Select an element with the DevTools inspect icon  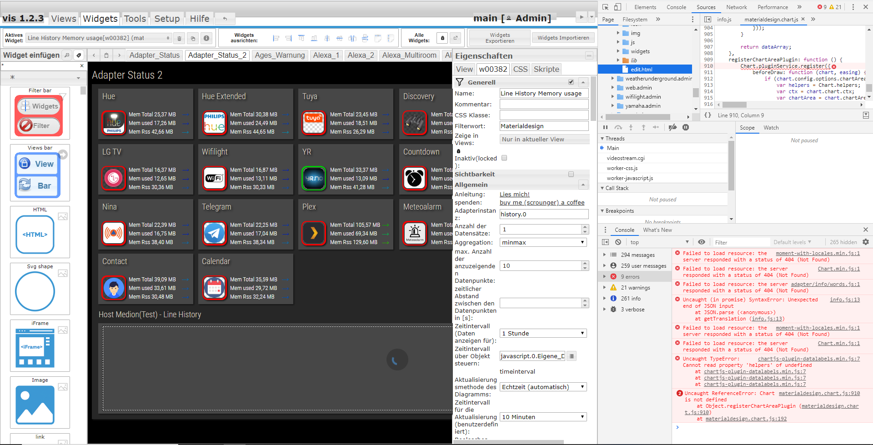605,7
